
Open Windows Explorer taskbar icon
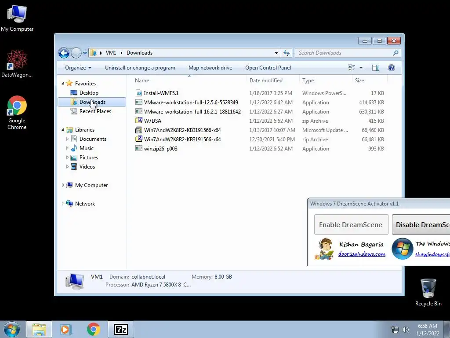click(x=39, y=329)
